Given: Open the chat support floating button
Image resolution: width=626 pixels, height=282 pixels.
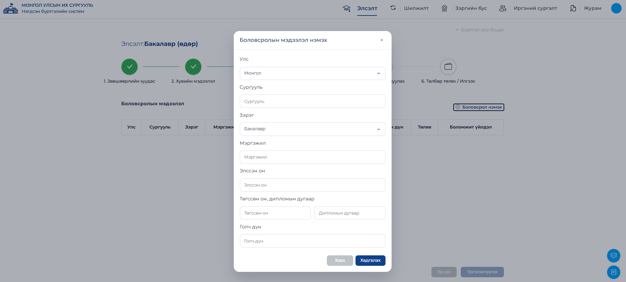Looking at the screenshot, I should tap(614, 256).
